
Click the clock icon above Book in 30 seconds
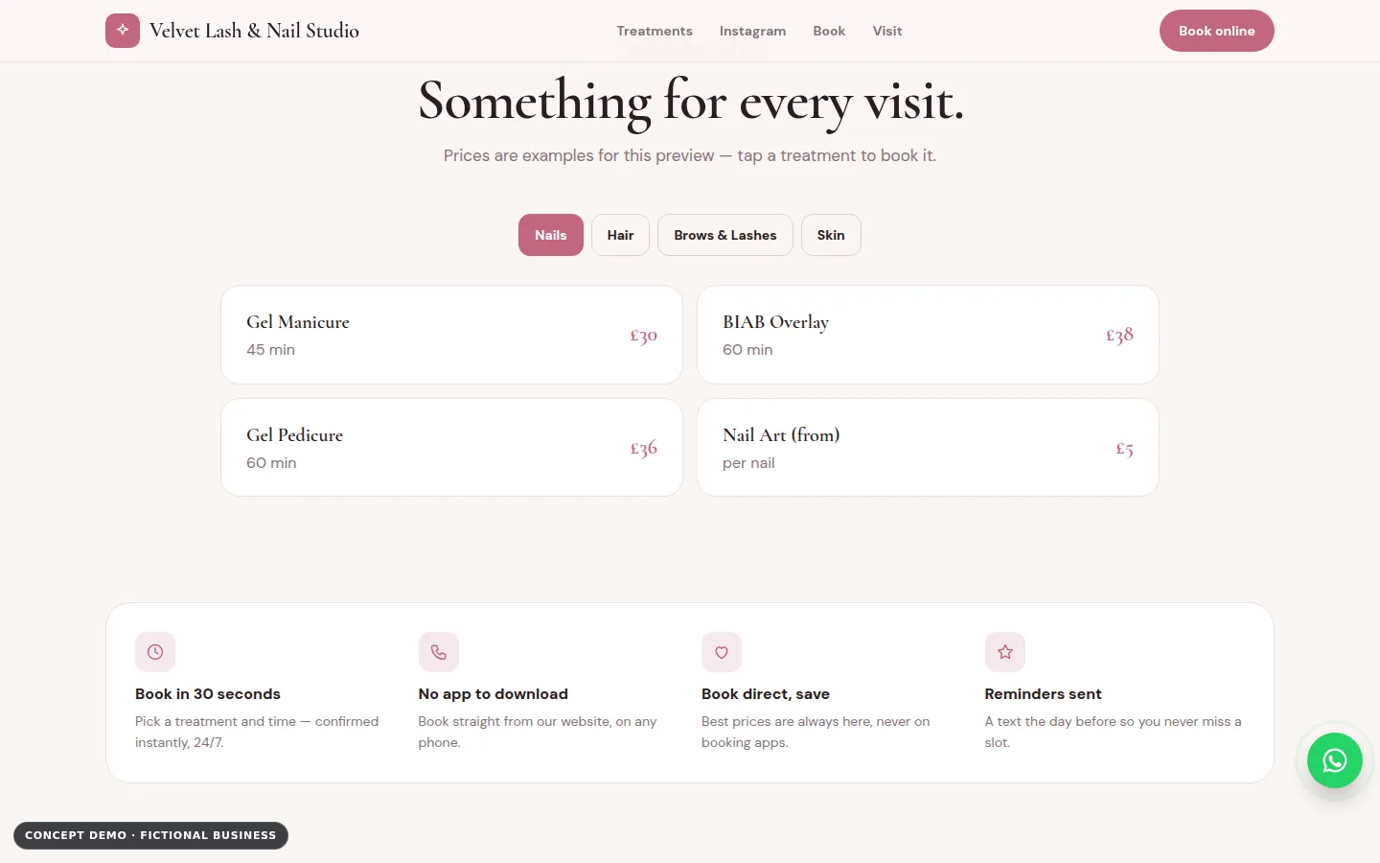pyautogui.click(x=155, y=652)
